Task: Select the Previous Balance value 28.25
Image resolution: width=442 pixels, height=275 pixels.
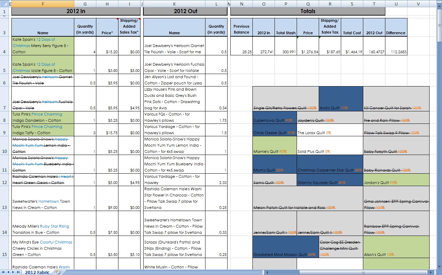Action: click(x=241, y=46)
